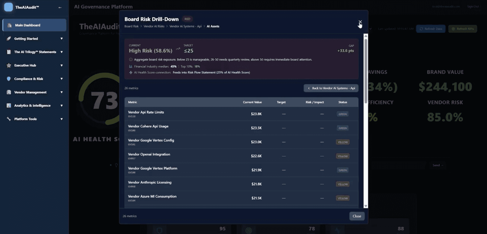
Task: Go to Board Risk breadcrumb
Action: pyautogui.click(x=132, y=26)
